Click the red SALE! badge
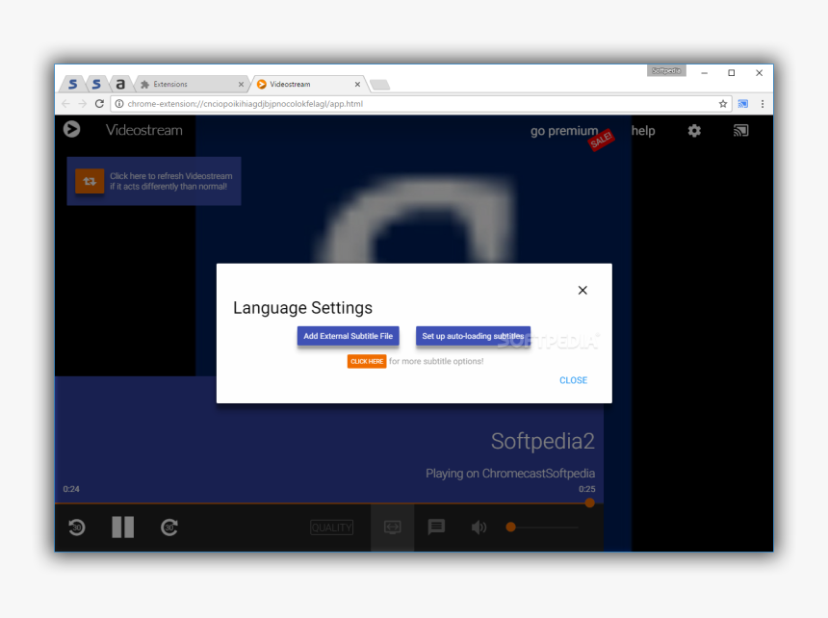Viewport: 828px width, 618px height. pos(602,141)
